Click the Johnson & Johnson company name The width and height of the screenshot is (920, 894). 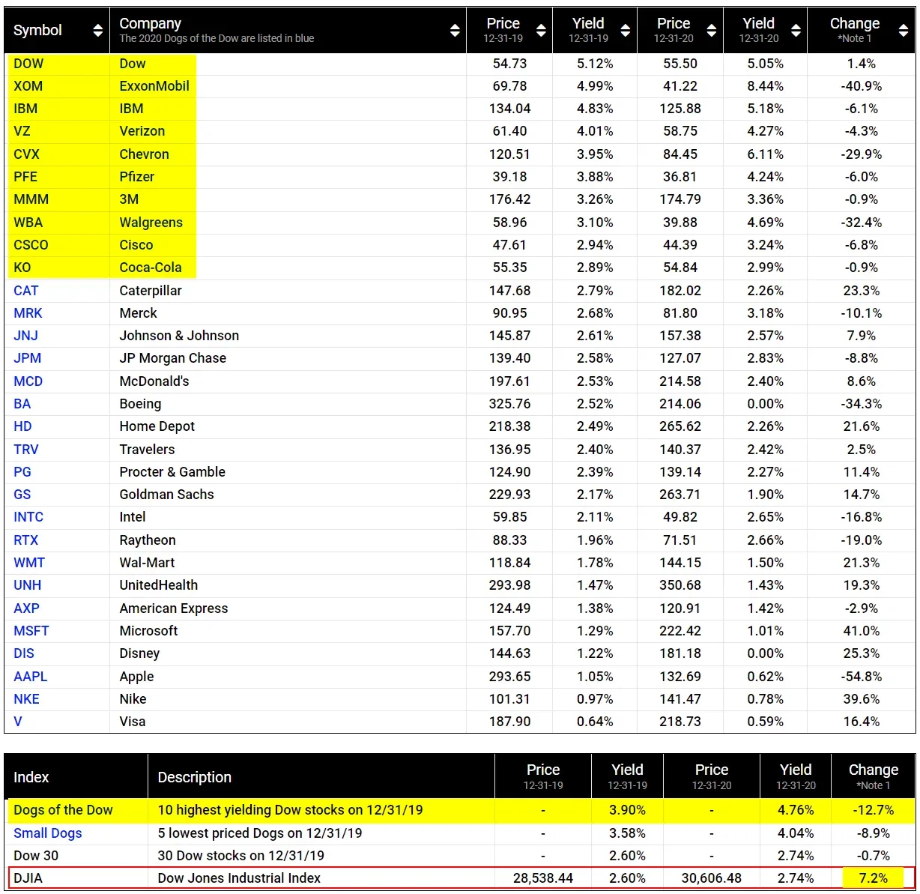(180, 336)
